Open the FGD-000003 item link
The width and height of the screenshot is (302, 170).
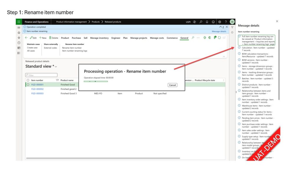[37, 94]
